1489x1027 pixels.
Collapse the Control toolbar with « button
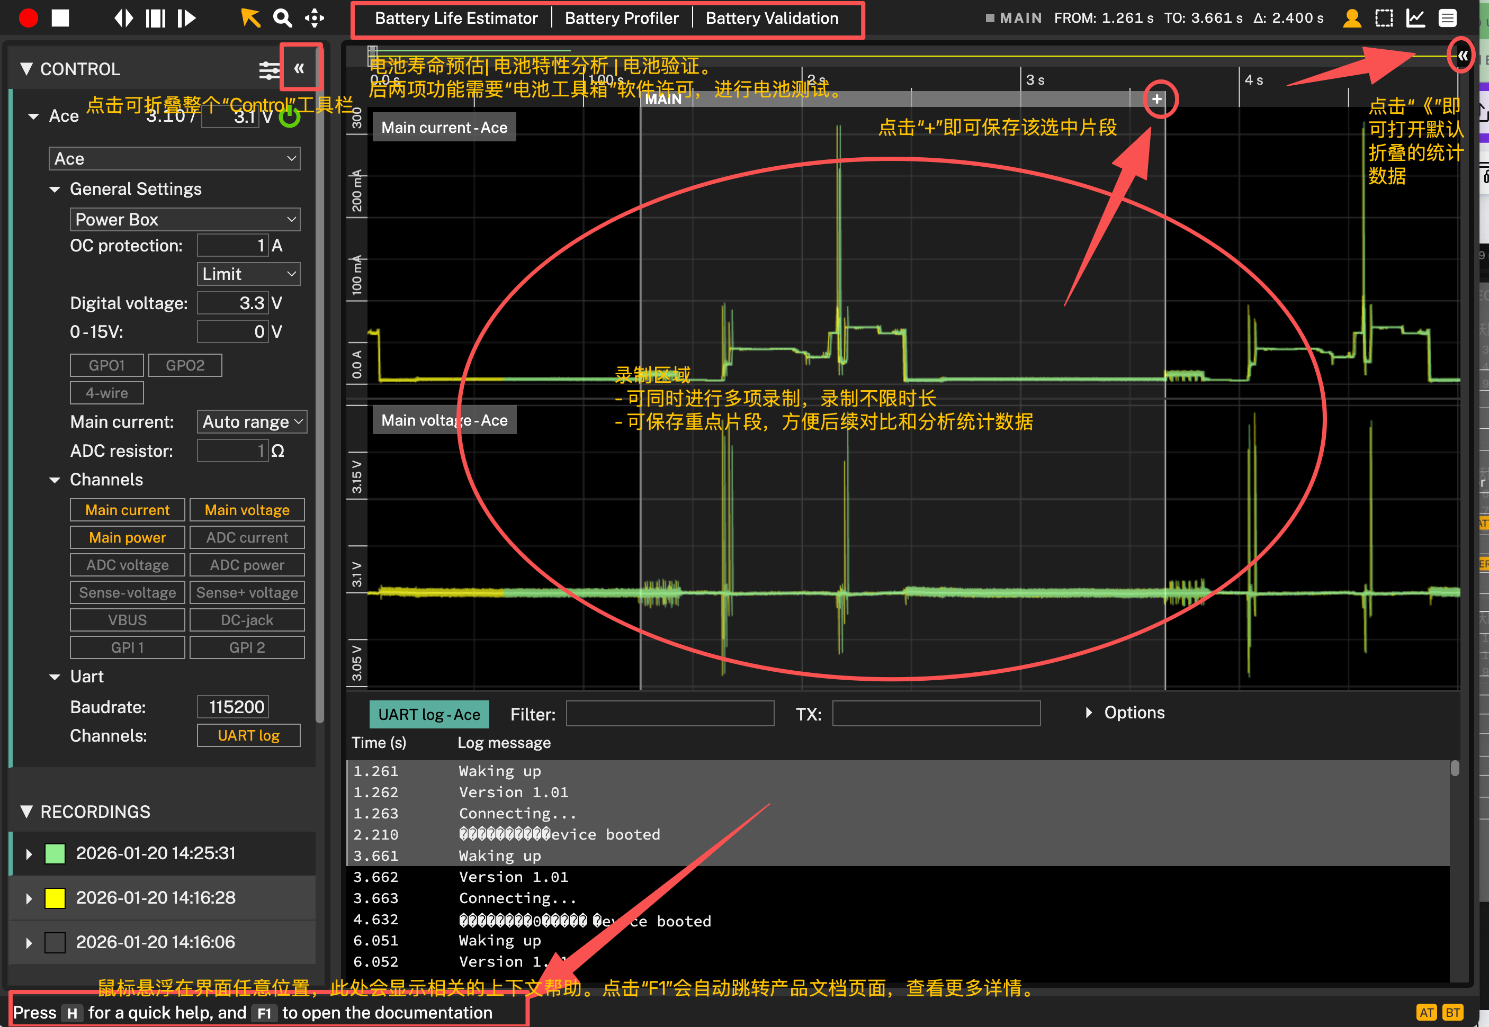(300, 67)
